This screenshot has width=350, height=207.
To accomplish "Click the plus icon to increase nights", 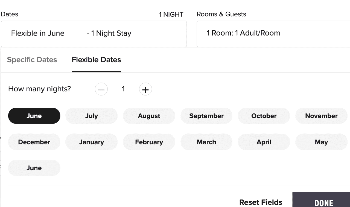I will [x=145, y=89].
